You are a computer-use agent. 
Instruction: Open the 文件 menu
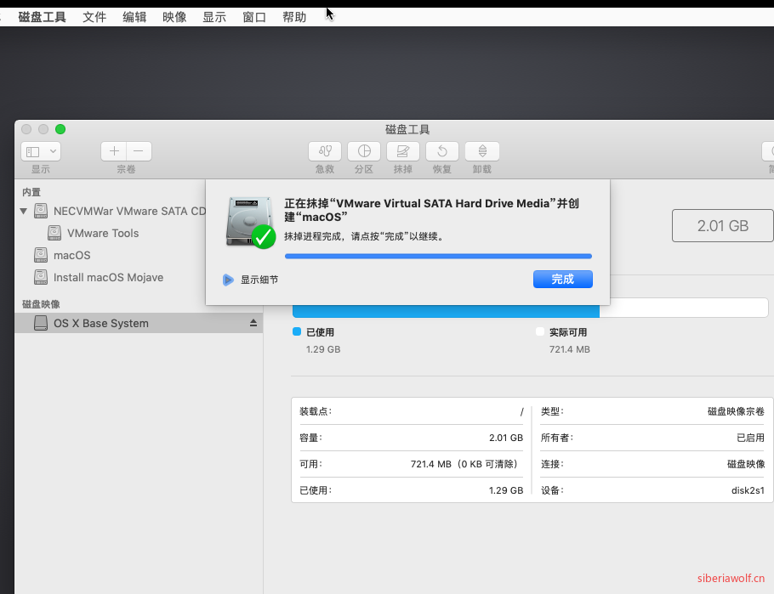(x=94, y=17)
